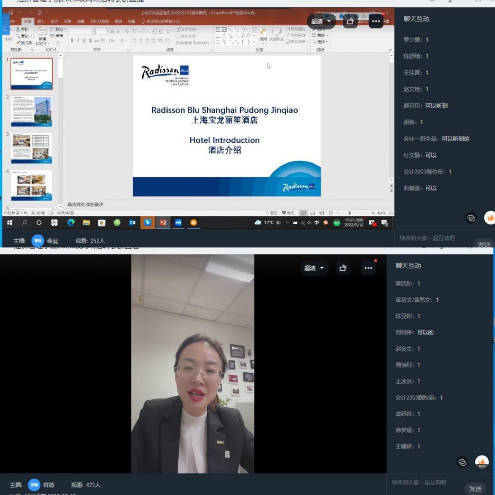Viewport: 495px width, 495px height.
Task: Open File Explorer from the Windows taskbar
Action: click(x=86, y=223)
